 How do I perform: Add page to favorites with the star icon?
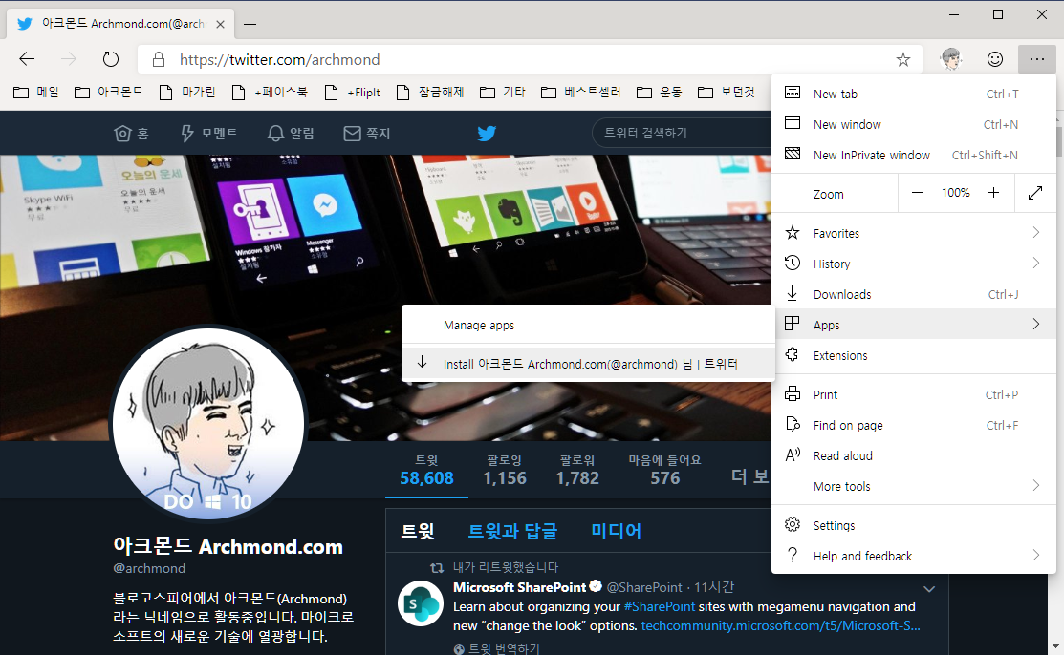[903, 59]
